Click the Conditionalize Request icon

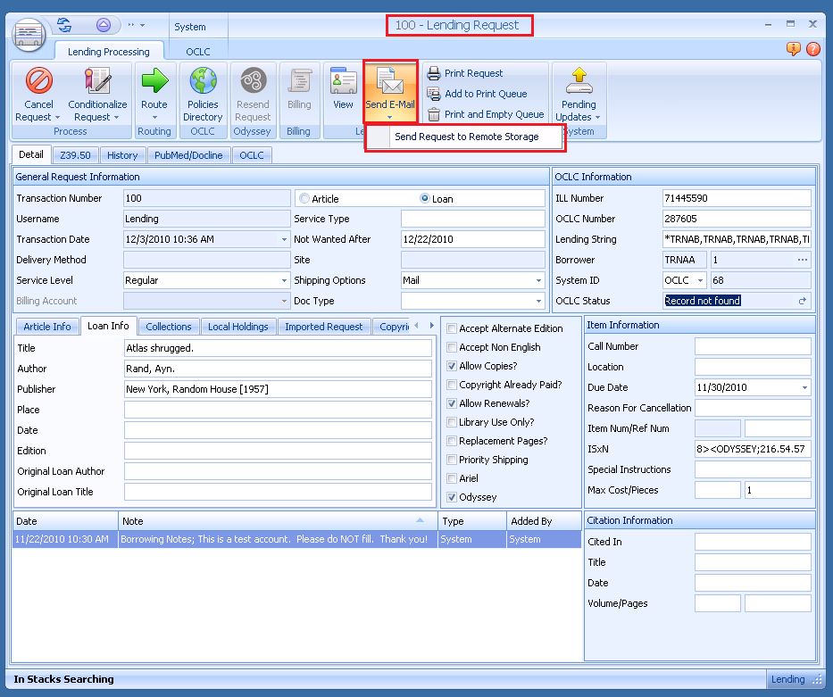tap(97, 82)
